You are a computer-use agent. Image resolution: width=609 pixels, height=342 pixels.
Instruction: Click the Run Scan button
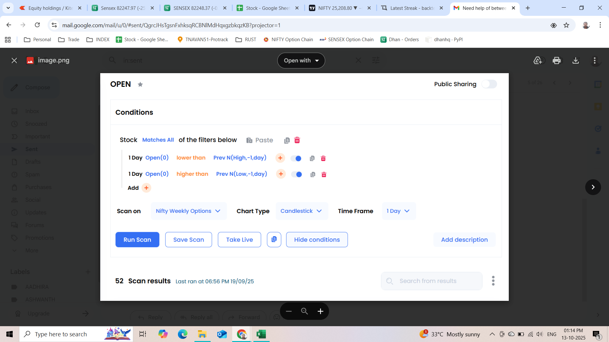point(137,240)
